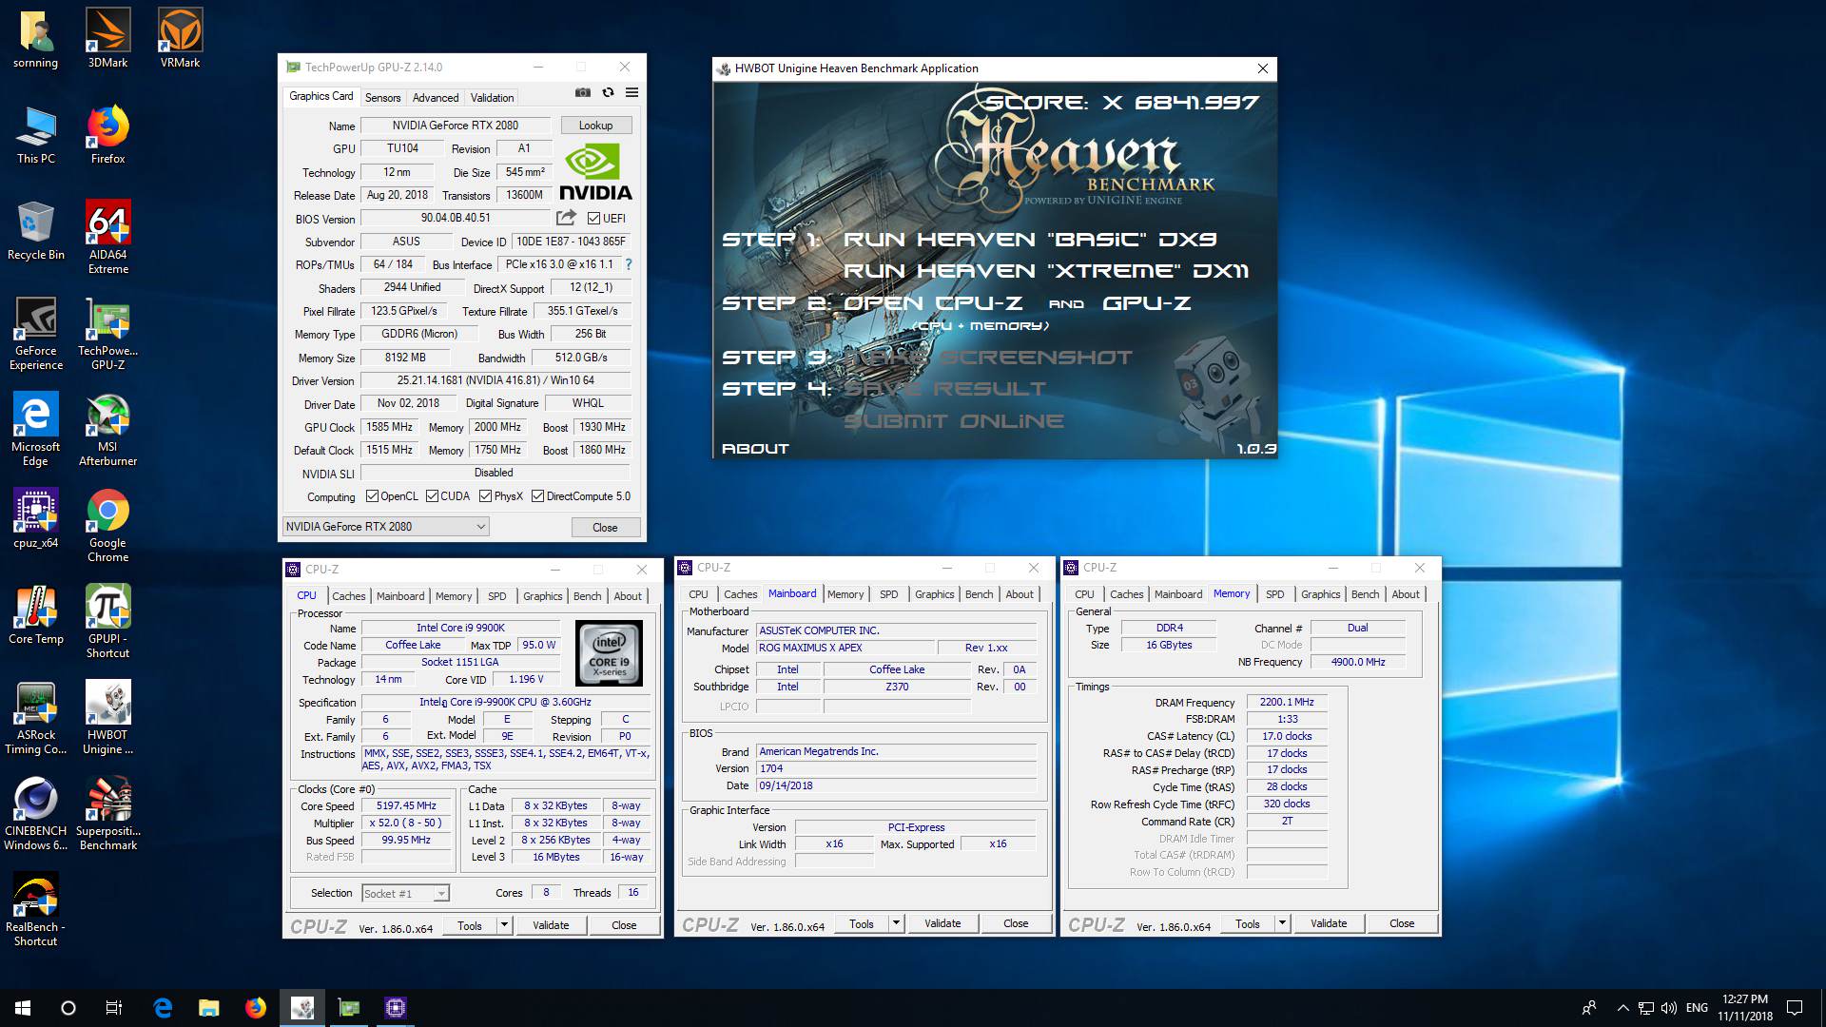The width and height of the screenshot is (1826, 1027).
Task: Click the Bus Interface question mark
Action: (x=628, y=264)
